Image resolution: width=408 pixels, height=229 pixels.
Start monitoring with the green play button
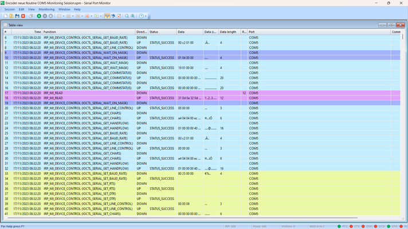pyautogui.click(x=39, y=16)
